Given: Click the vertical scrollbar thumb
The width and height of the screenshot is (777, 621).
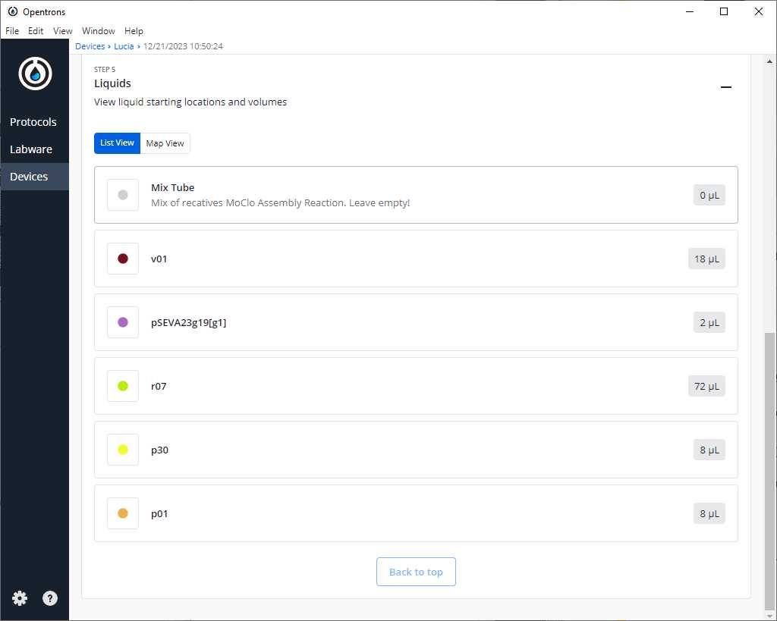Looking at the screenshot, I should click(771, 470).
